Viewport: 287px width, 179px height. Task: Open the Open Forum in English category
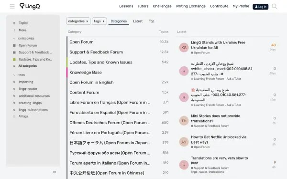[91, 83]
